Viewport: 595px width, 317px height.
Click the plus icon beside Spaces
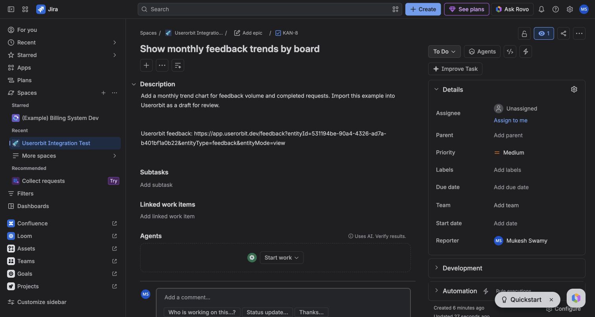(103, 93)
